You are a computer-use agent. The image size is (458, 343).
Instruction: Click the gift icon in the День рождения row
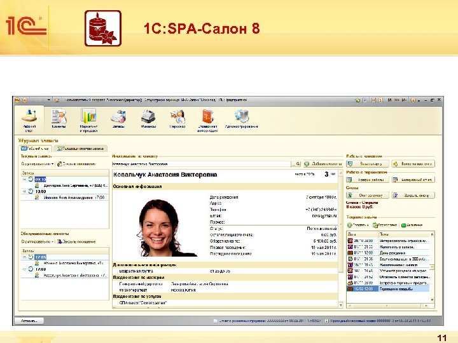pos(350,253)
